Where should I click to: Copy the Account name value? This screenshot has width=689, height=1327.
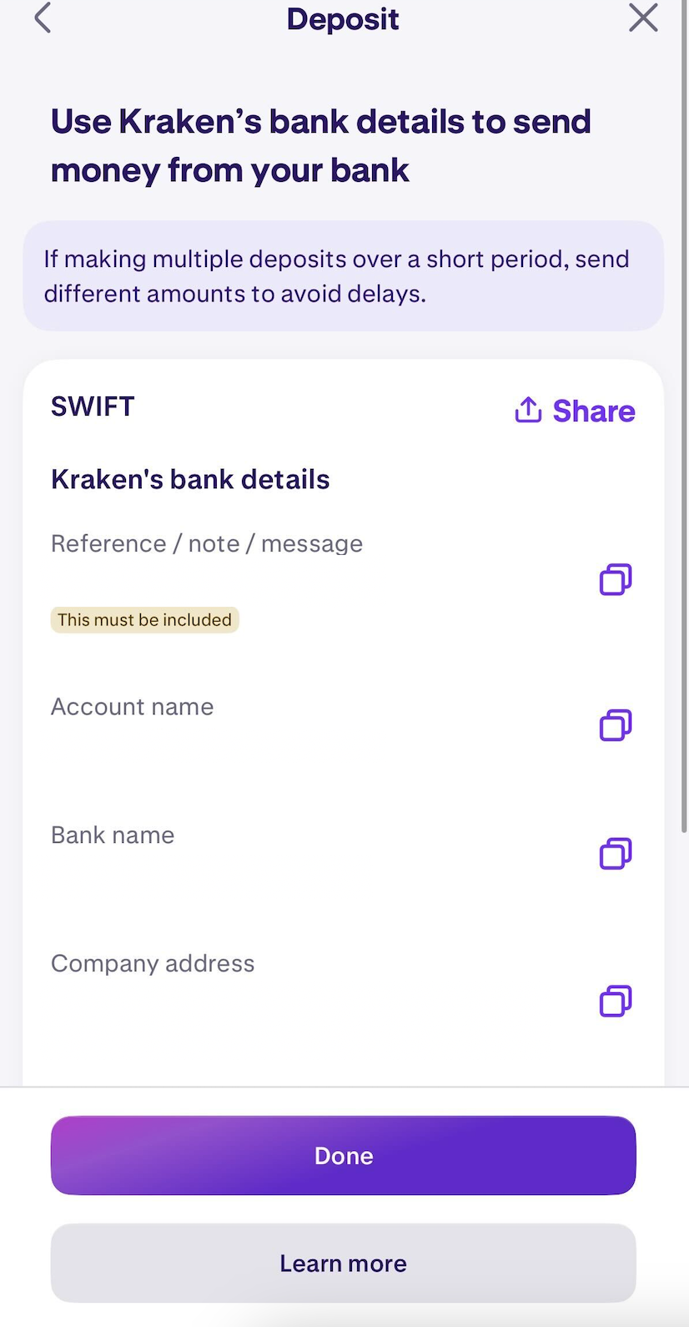pyautogui.click(x=616, y=724)
